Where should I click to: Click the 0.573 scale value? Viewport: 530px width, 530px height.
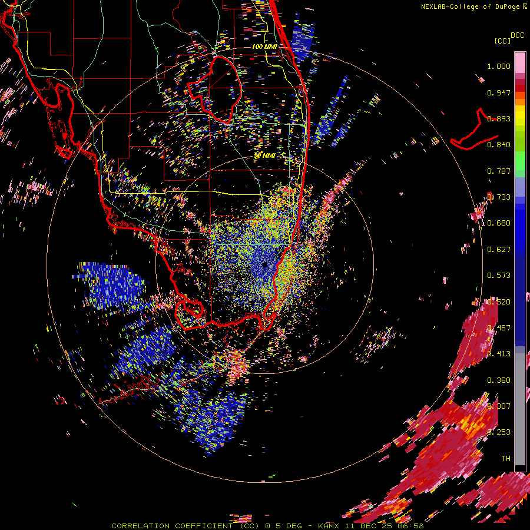(x=499, y=276)
